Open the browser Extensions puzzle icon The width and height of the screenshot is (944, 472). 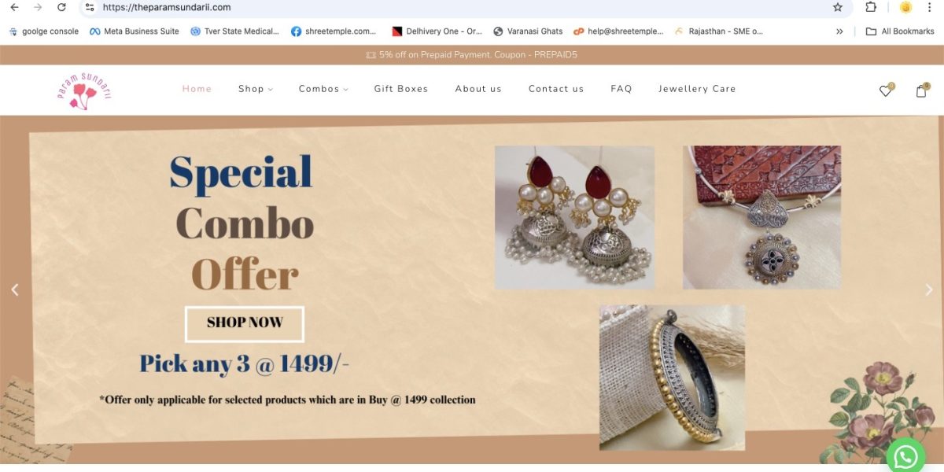pos(871,7)
